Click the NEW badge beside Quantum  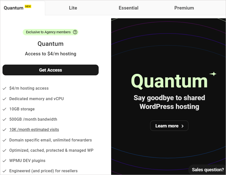28,7
